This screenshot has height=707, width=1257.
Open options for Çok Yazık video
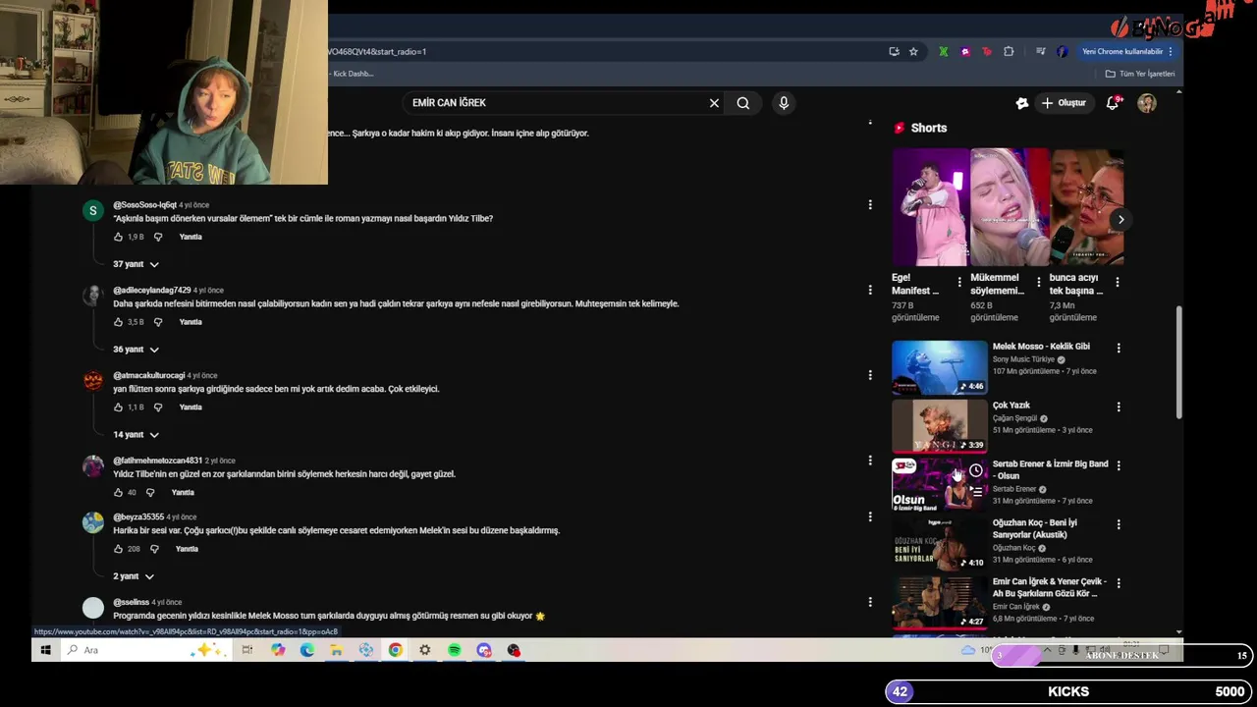coord(1118,408)
